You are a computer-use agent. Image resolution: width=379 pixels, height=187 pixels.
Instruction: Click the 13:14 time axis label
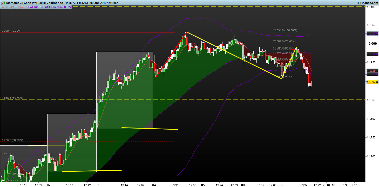pyautogui.click(x=124, y=185)
